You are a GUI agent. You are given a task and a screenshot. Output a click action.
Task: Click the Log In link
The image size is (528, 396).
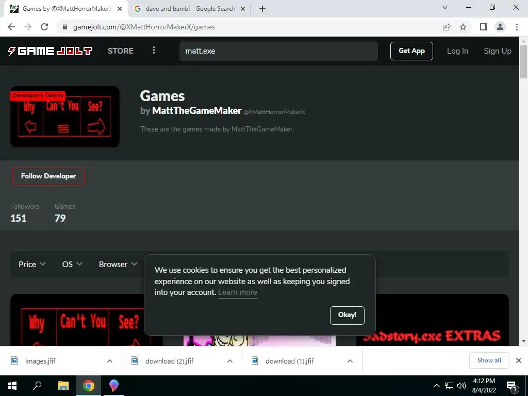tap(457, 51)
